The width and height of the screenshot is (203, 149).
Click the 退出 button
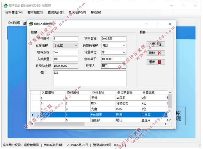tap(156, 62)
